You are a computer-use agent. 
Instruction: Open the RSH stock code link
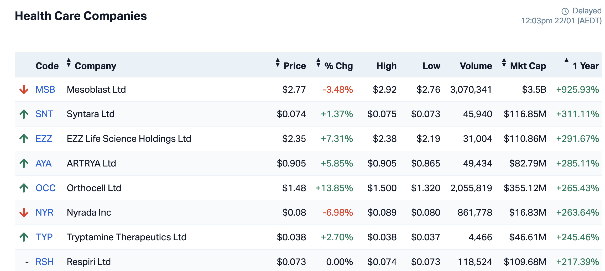pyautogui.click(x=45, y=262)
